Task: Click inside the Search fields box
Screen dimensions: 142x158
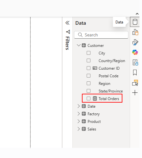Action: click(x=101, y=35)
